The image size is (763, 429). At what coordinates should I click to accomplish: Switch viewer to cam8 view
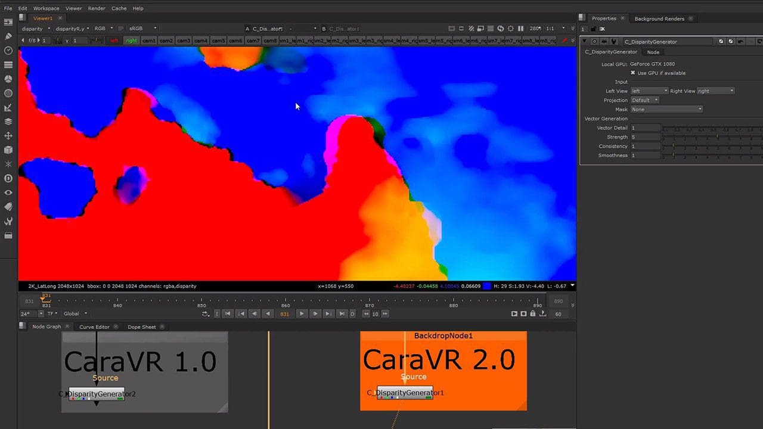click(x=270, y=41)
